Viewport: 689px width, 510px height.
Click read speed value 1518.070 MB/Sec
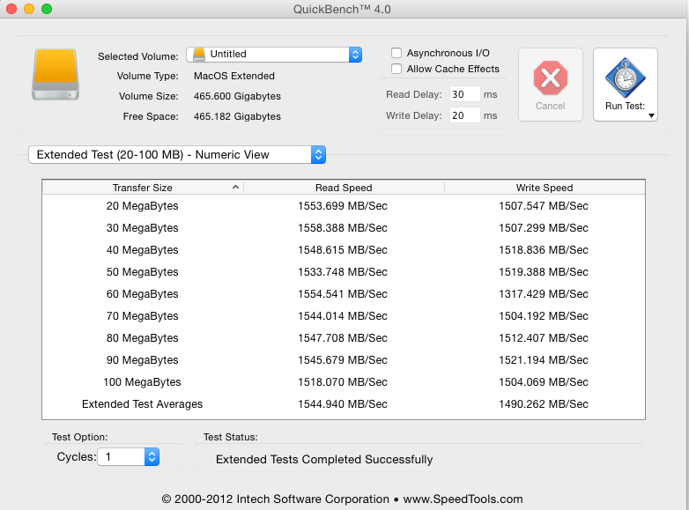coord(343,381)
